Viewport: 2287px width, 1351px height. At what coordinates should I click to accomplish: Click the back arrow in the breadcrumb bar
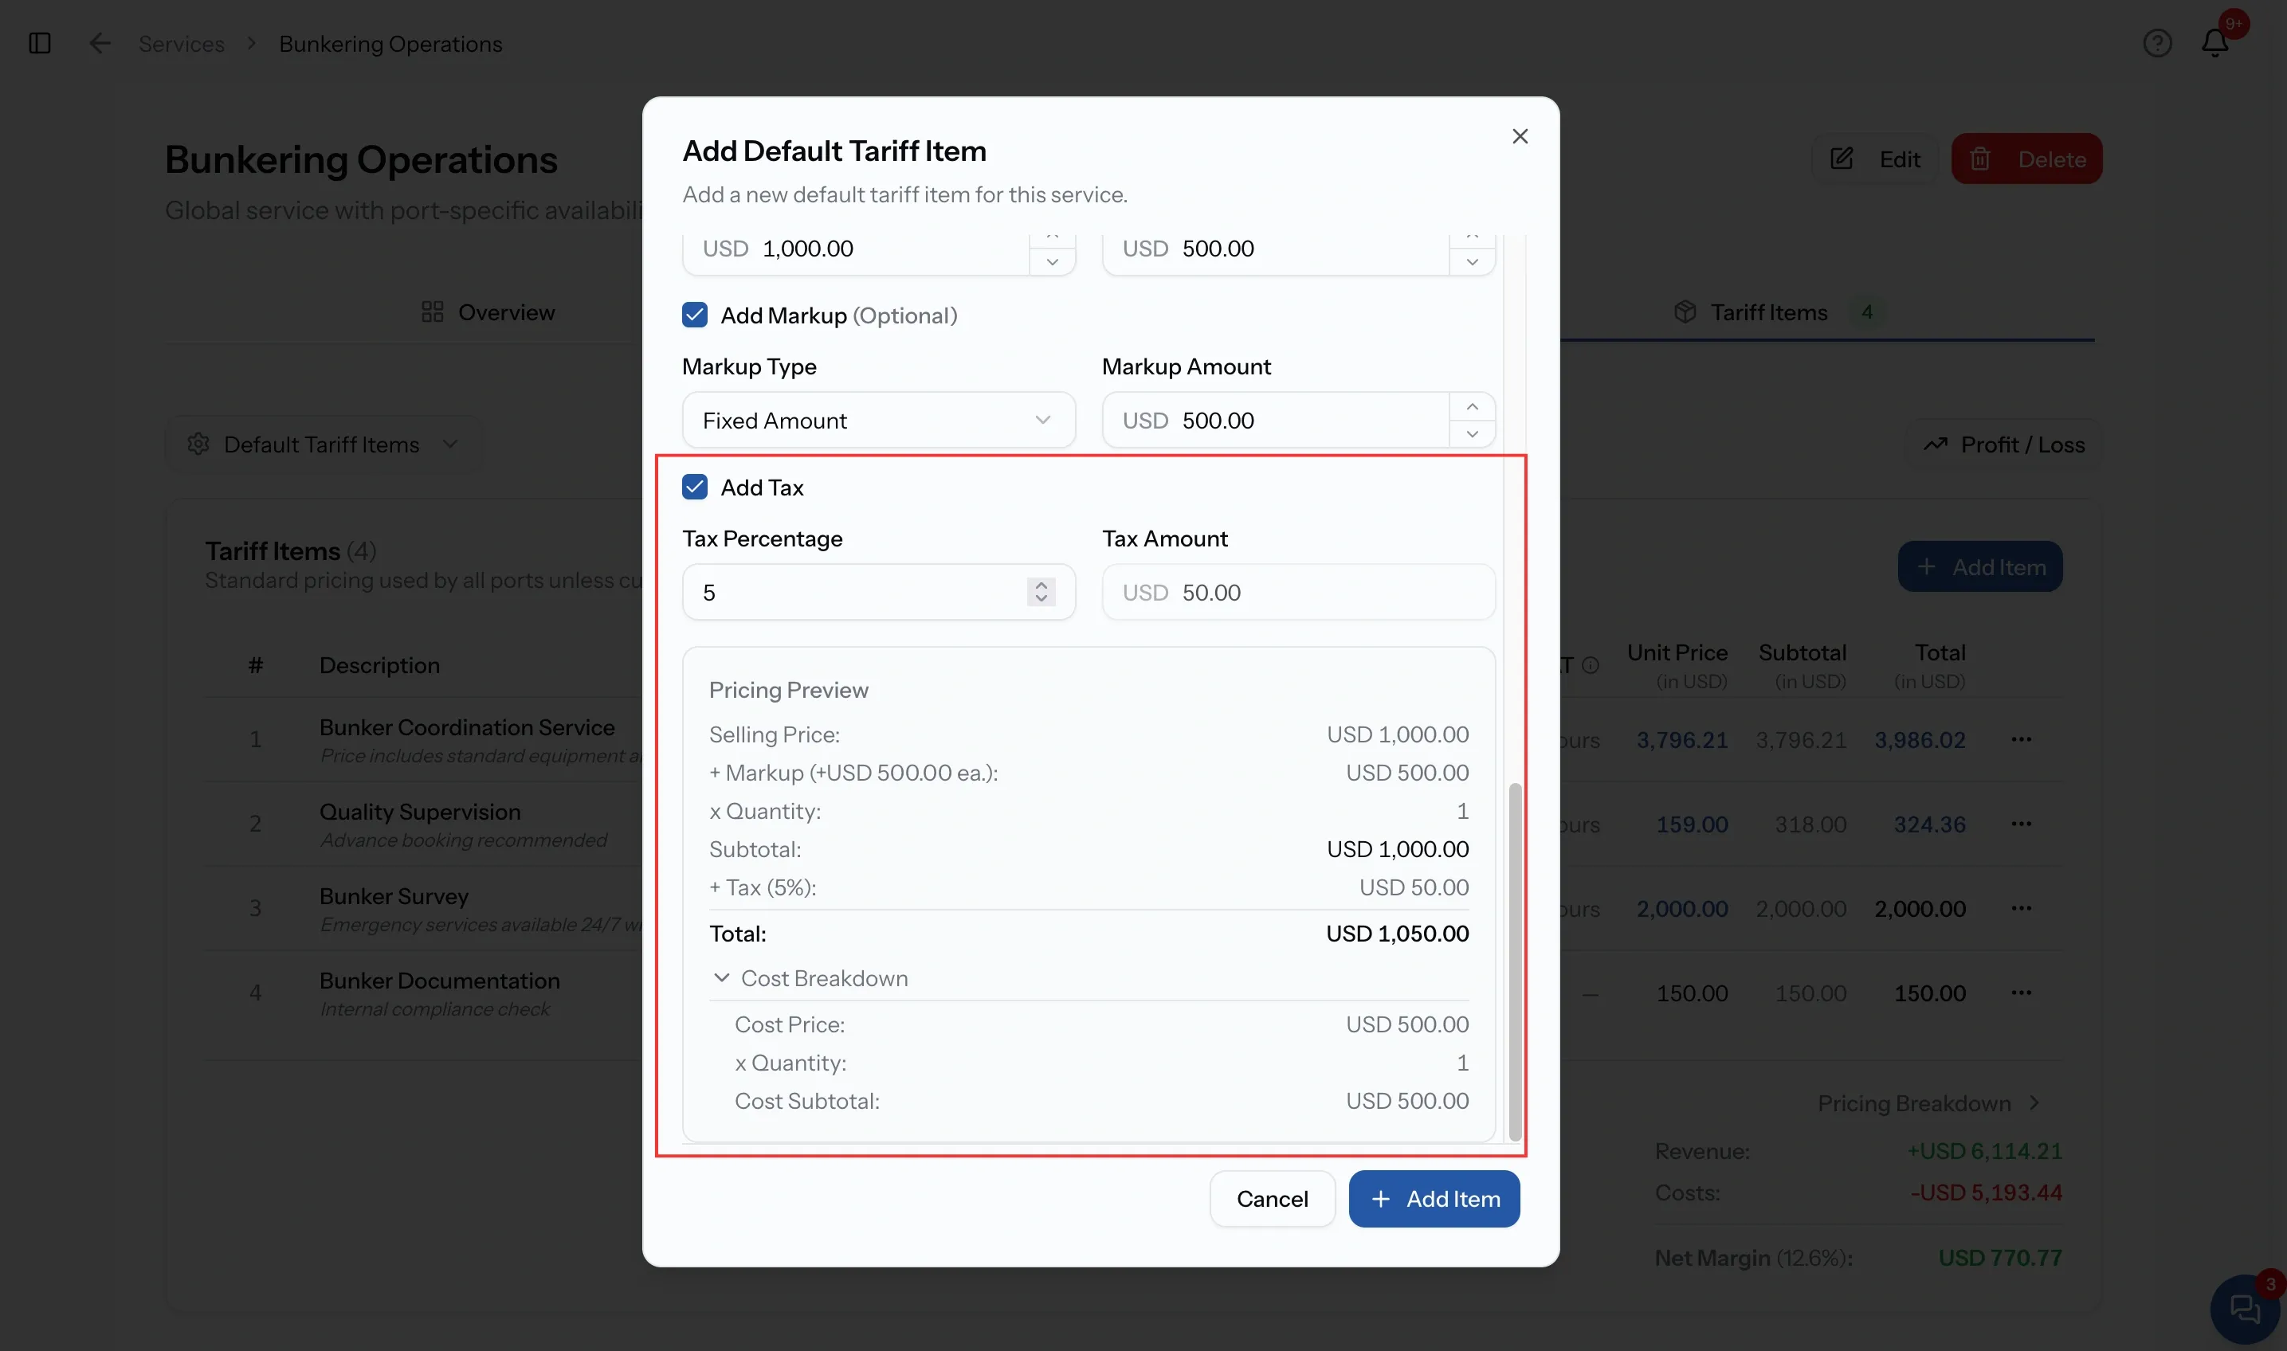[100, 44]
